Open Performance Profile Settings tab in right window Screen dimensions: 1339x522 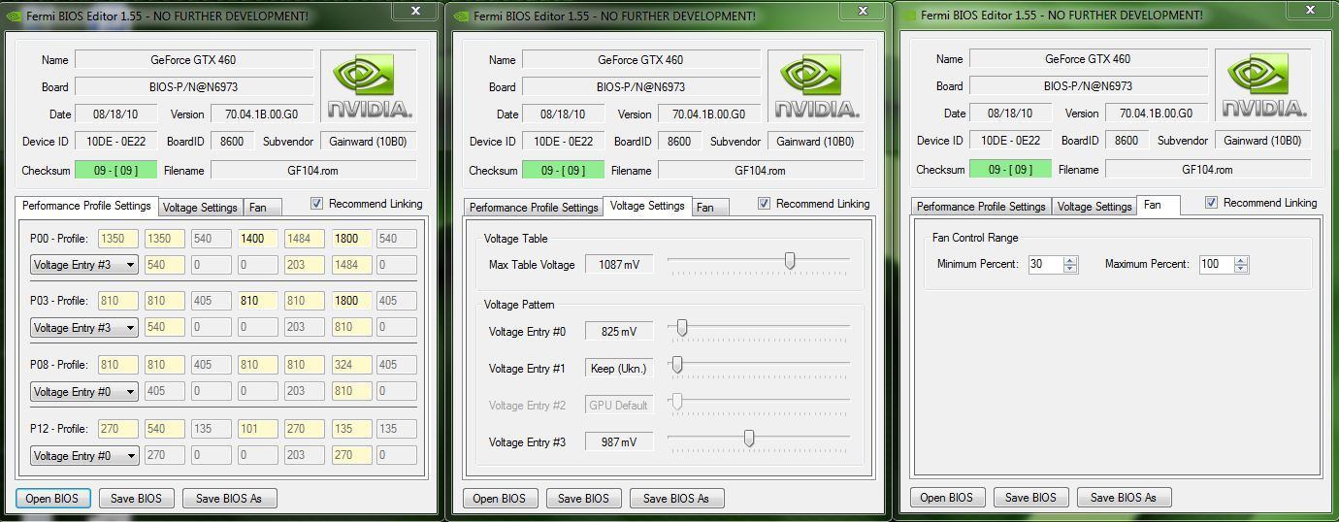point(981,207)
